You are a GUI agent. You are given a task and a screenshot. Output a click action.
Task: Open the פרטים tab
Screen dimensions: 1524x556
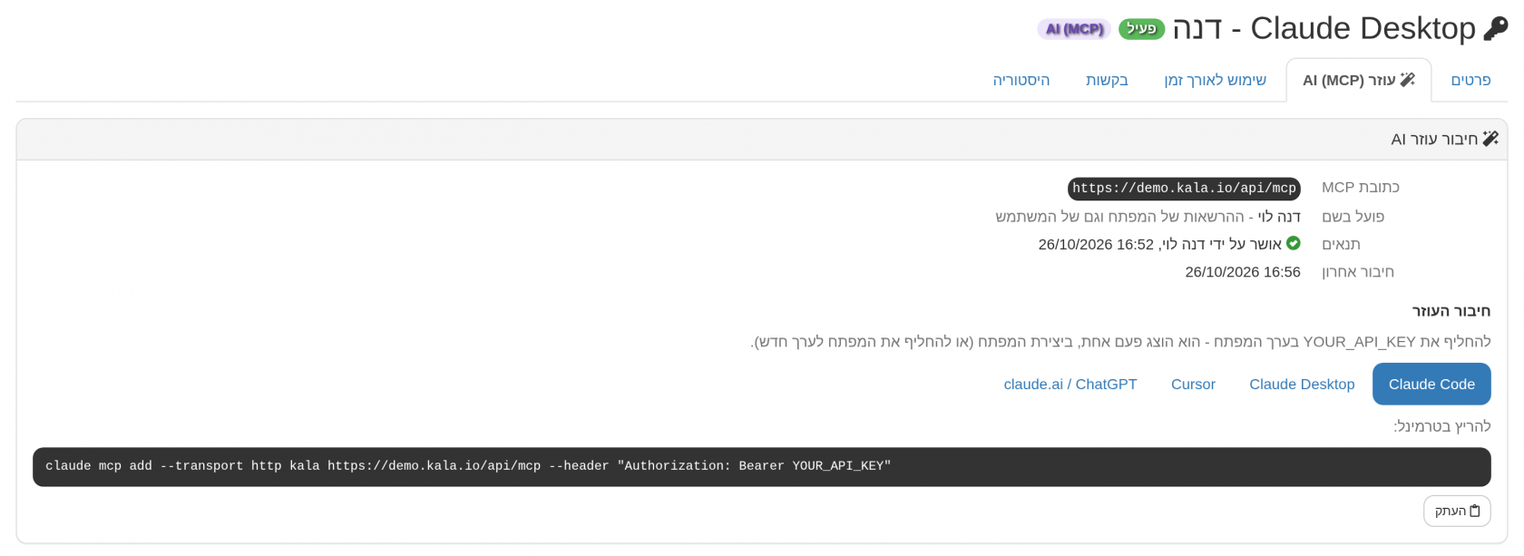click(x=1470, y=80)
